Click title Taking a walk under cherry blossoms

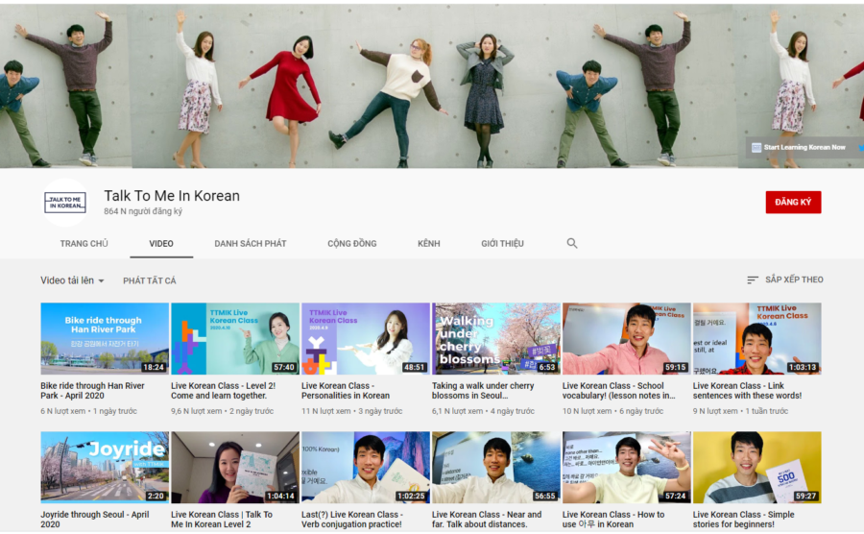click(483, 391)
